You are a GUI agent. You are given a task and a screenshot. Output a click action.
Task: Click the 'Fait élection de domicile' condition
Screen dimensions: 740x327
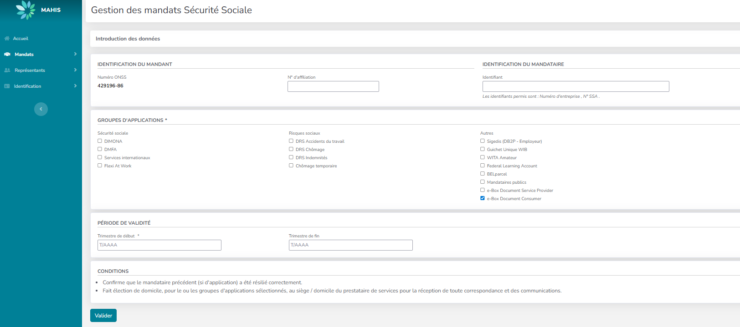coord(332,291)
